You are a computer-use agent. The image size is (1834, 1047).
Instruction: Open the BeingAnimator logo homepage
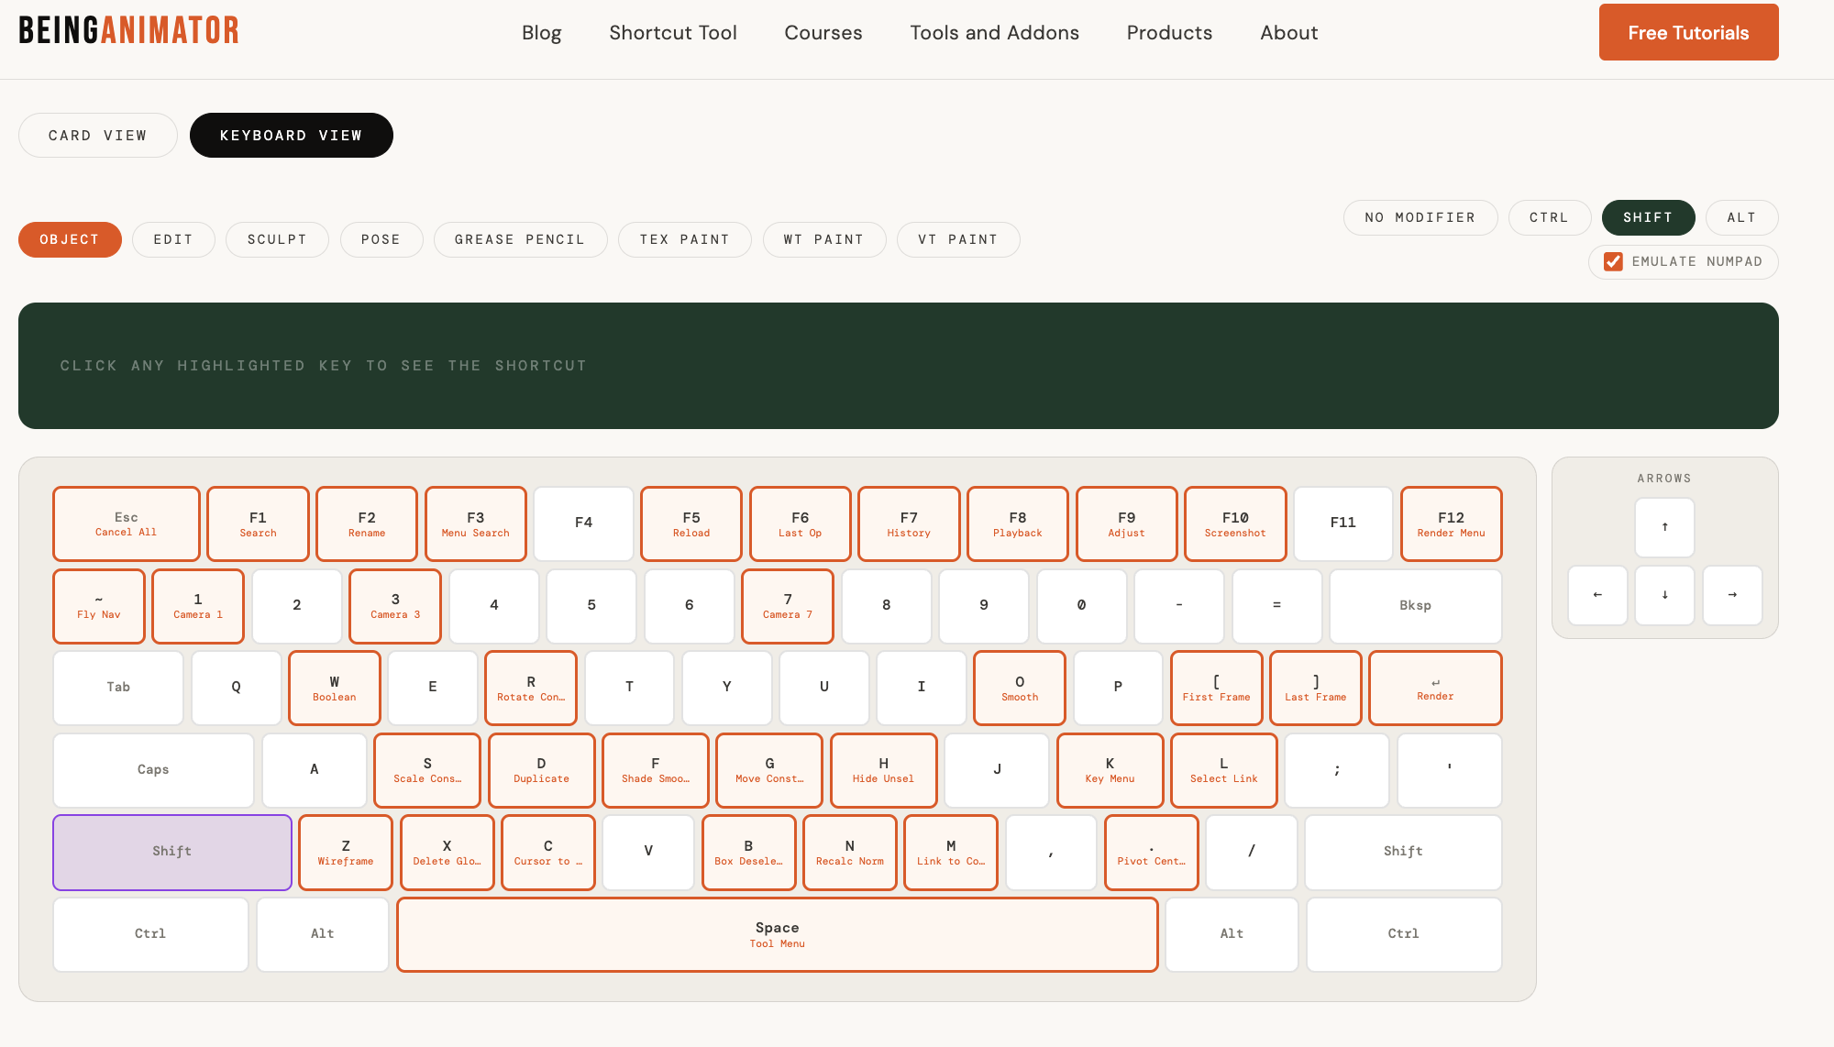(x=128, y=30)
